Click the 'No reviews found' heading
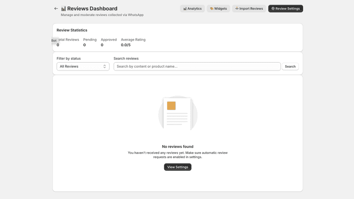354x199 pixels. point(178,146)
